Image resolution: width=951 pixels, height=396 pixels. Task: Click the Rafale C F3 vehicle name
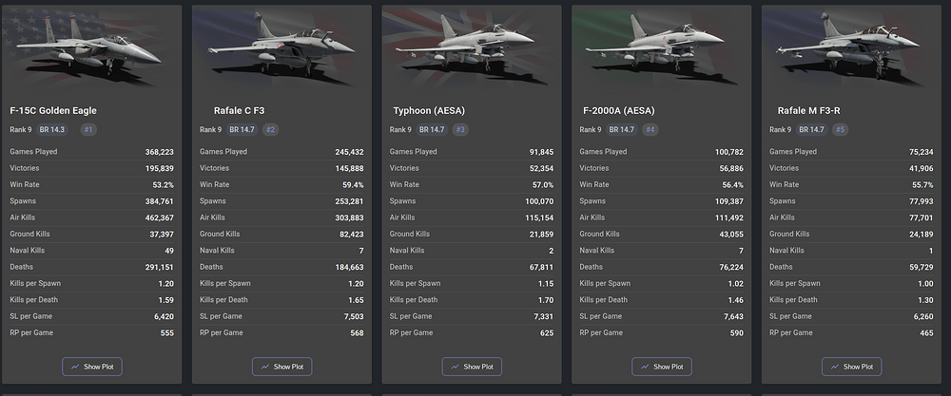[239, 111]
